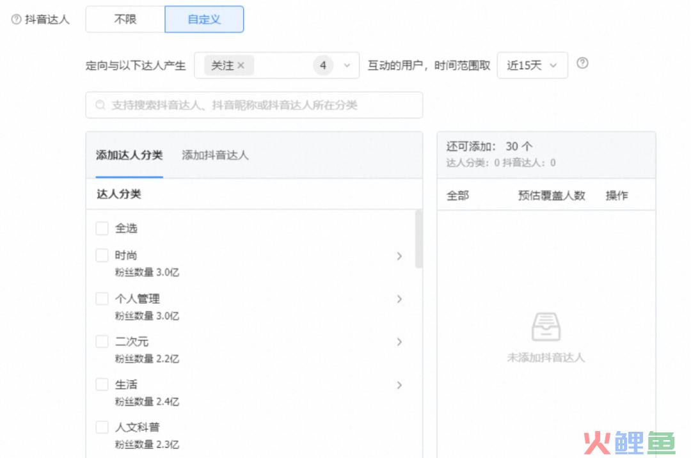
Task: Check the 二次元 category checkbox
Action: click(x=102, y=342)
